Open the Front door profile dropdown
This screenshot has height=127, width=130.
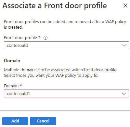pyautogui.click(x=66, y=45)
